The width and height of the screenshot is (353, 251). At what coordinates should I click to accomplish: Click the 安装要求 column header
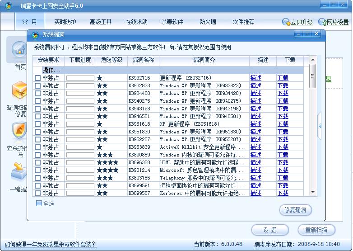(48, 60)
